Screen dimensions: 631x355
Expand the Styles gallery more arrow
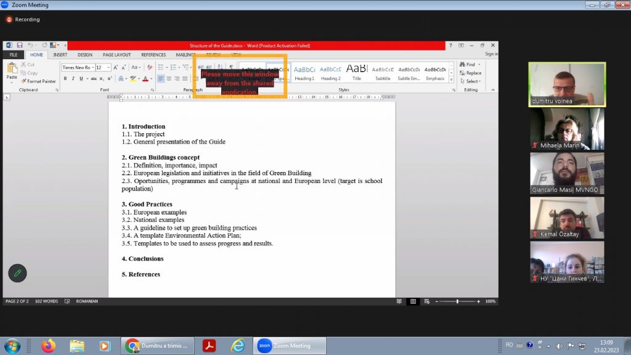452,80
